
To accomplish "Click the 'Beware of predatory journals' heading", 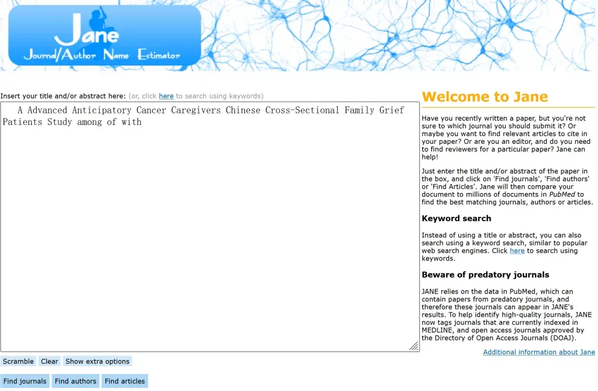I will [x=486, y=275].
